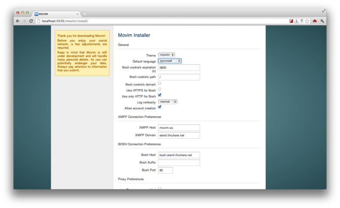
Task: Click the BOSH Connection Preferences heading
Action: pos(139,144)
